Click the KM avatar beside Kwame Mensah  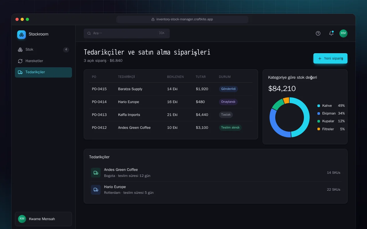point(22,219)
